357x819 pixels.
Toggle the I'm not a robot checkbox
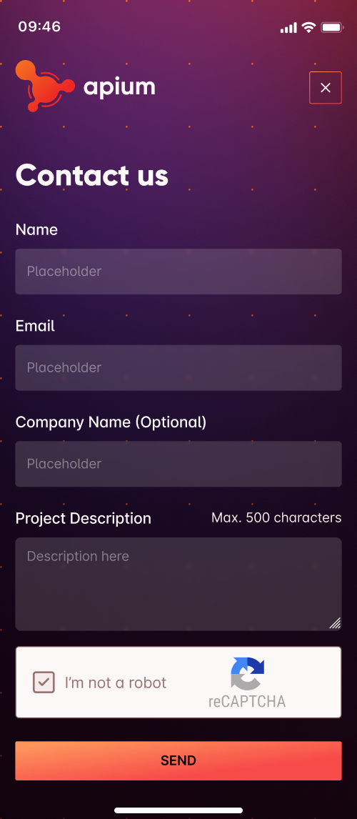tap(44, 682)
